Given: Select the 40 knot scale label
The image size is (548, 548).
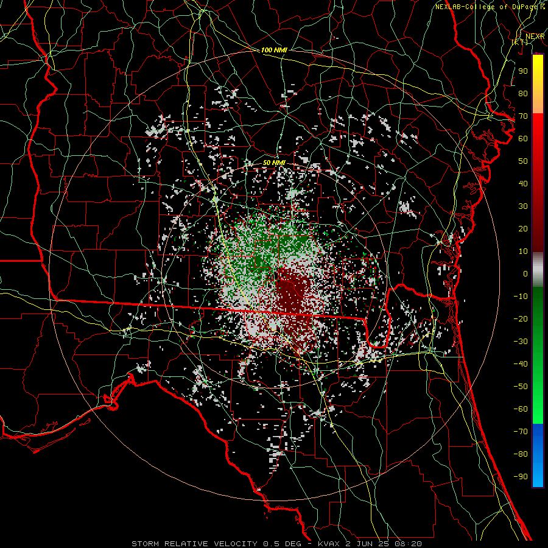Looking at the screenshot, I should pyautogui.click(x=523, y=183).
